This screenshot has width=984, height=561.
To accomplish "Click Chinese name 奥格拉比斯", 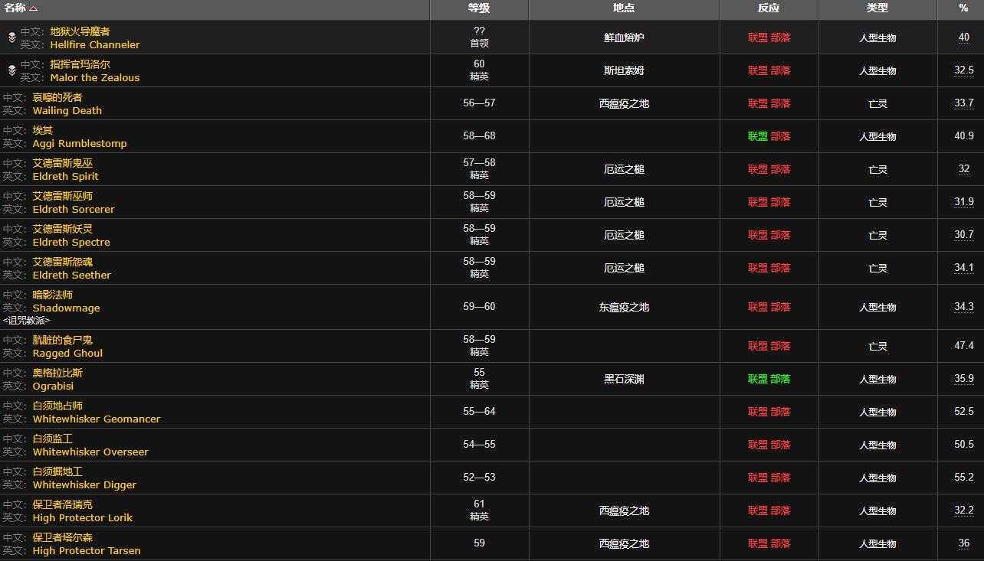I will click(57, 373).
